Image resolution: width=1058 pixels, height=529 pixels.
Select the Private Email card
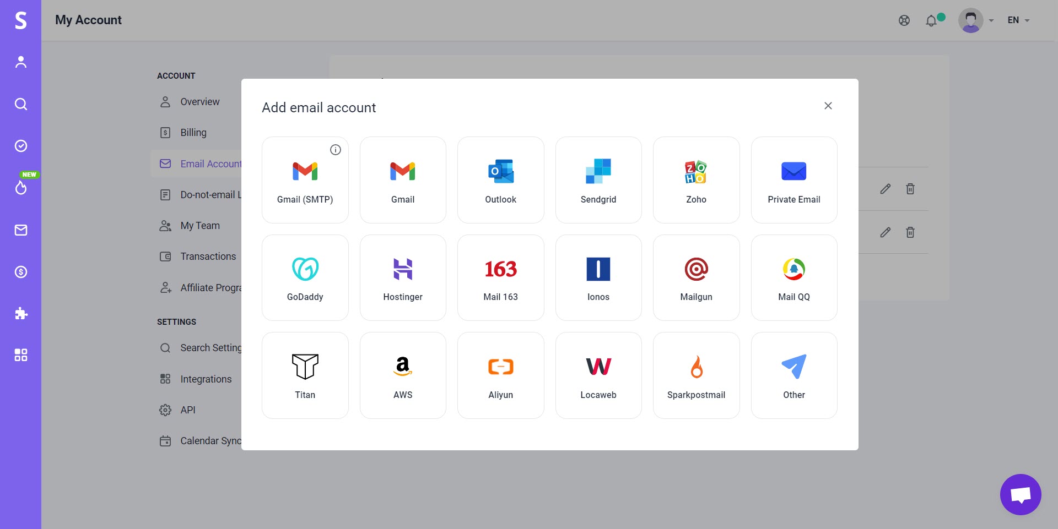coord(794,180)
